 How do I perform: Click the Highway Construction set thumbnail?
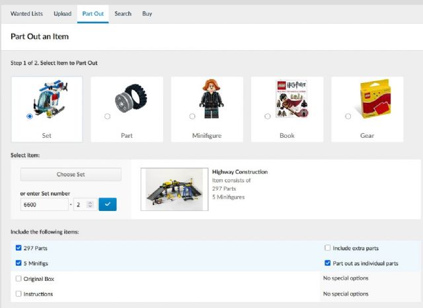click(x=174, y=189)
